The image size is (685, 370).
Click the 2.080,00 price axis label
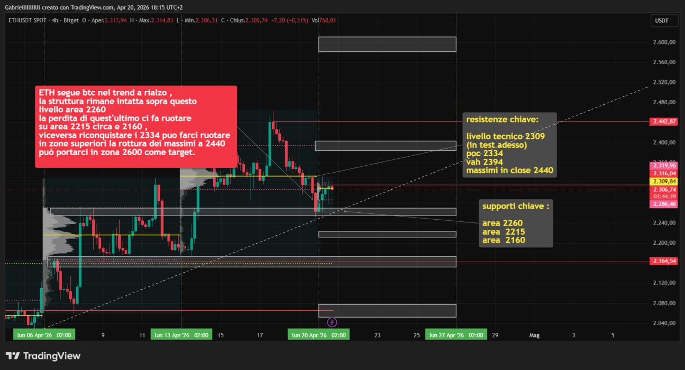664,303
